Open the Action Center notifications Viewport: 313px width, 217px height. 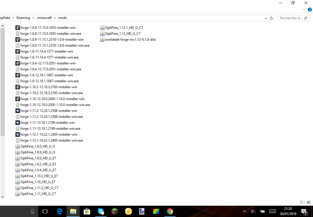tap(304, 211)
